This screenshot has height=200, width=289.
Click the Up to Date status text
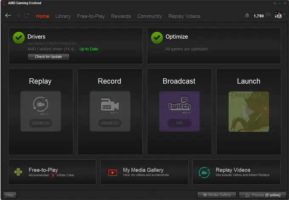[x=89, y=49]
